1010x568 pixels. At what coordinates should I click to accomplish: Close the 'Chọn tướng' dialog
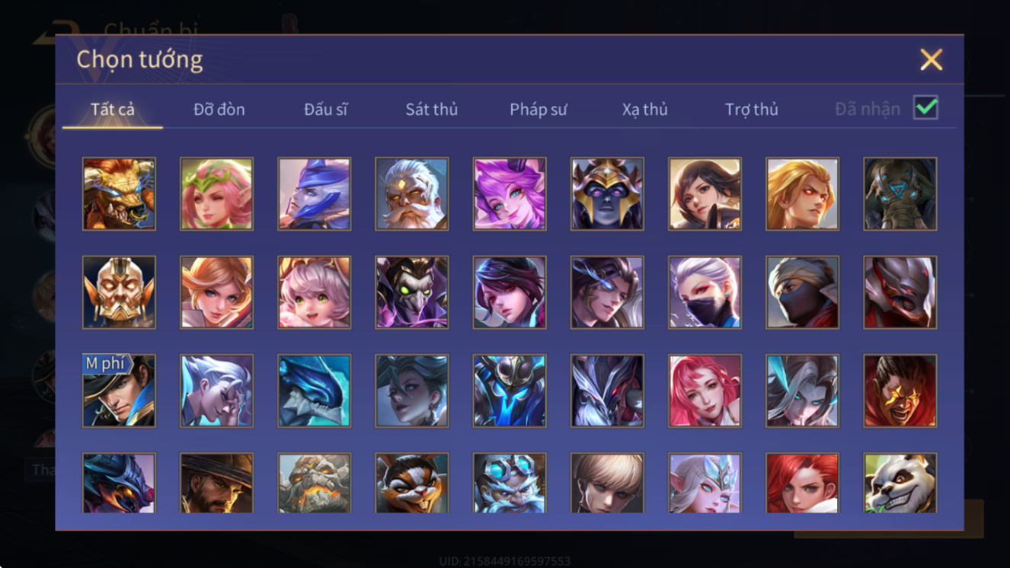(931, 59)
